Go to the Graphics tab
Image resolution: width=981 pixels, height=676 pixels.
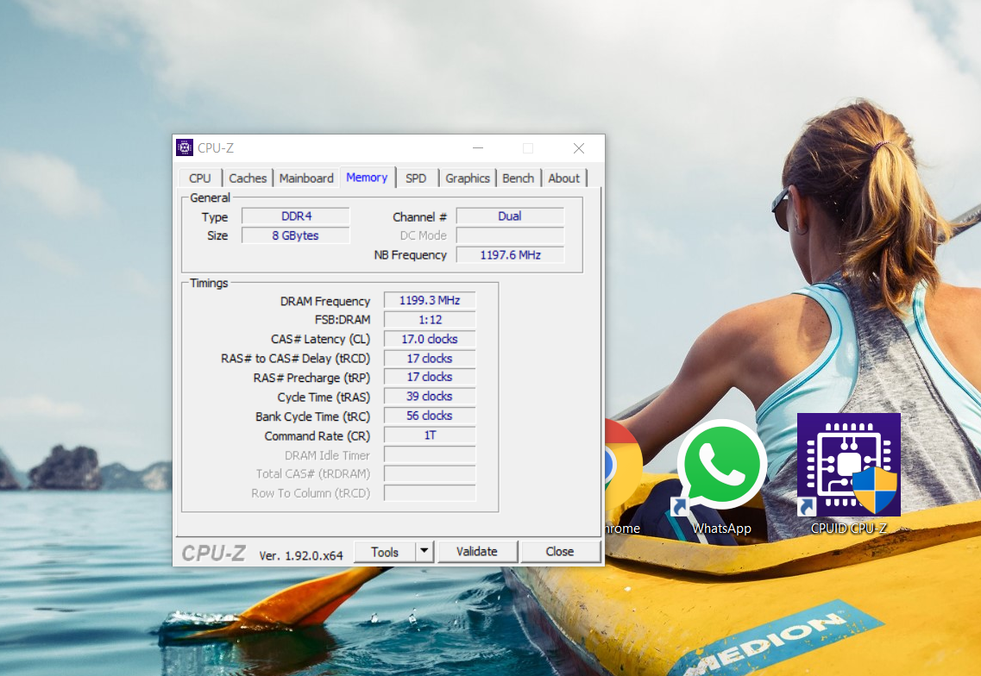[x=468, y=178]
